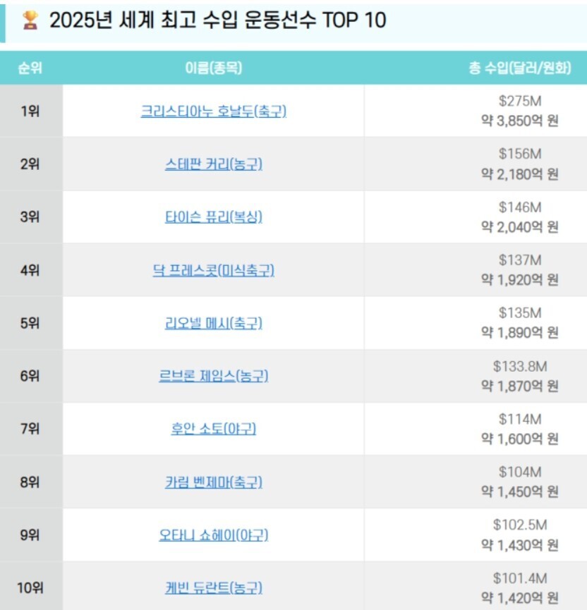The width and height of the screenshot is (587, 610).
Task: Click the 이름(종목) column header
Action: 213,68
